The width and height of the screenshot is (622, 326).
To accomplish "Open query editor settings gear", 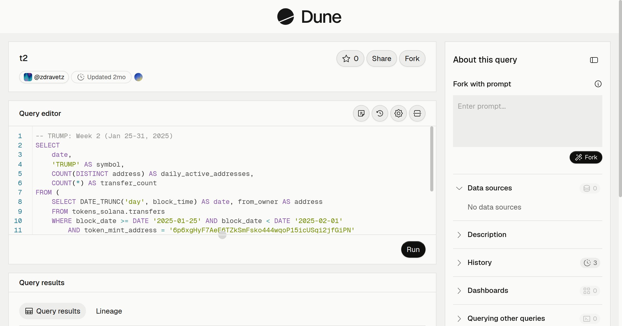I will [398, 113].
